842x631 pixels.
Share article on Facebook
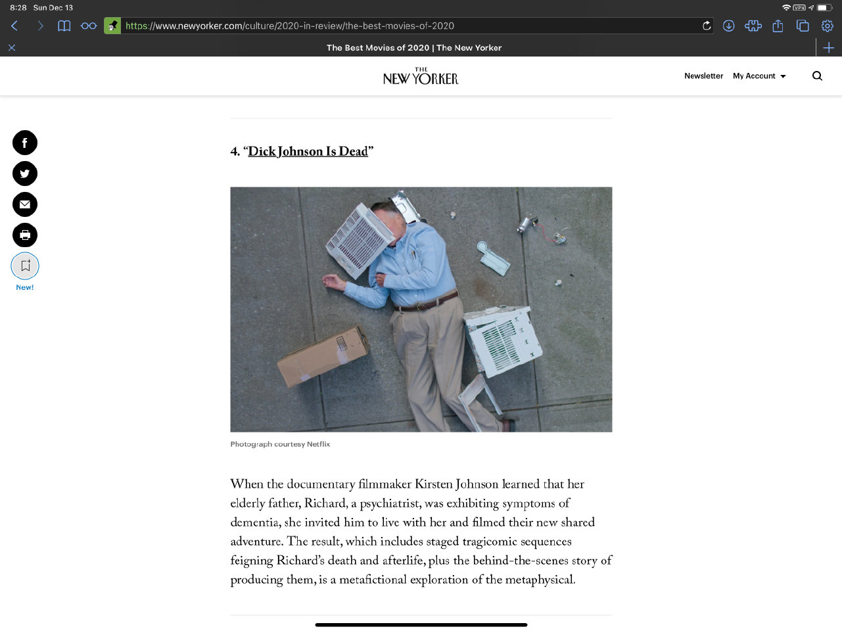point(25,143)
